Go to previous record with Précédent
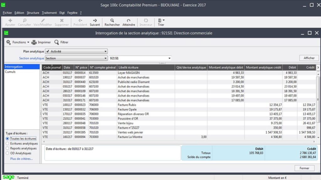Screen dimensions: 321x180 coord(80,22)
